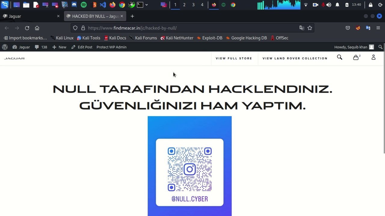Open the shopping cart with 2 items
Image resolution: width=385 pixels, height=216 pixels.
(x=356, y=57)
